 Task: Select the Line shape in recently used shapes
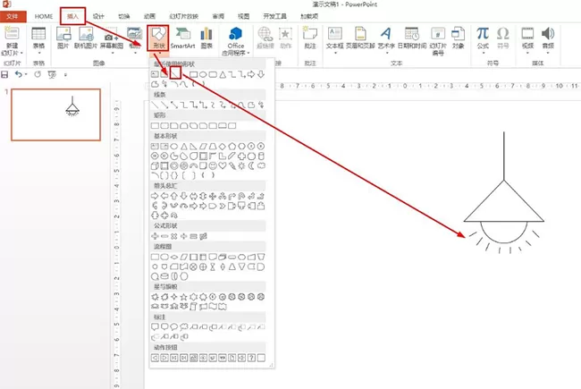(175, 74)
